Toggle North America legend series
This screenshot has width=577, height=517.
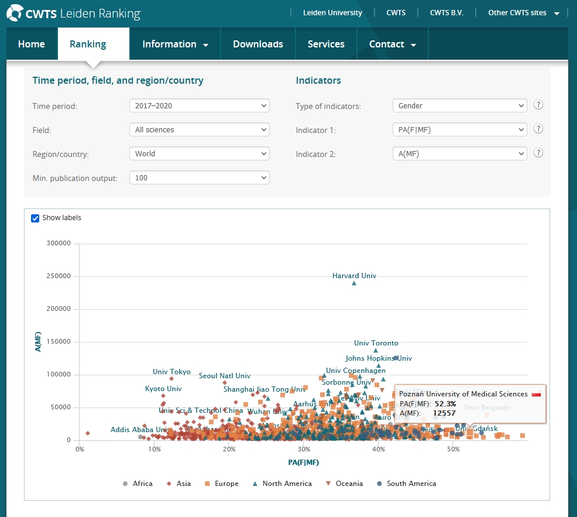point(282,484)
